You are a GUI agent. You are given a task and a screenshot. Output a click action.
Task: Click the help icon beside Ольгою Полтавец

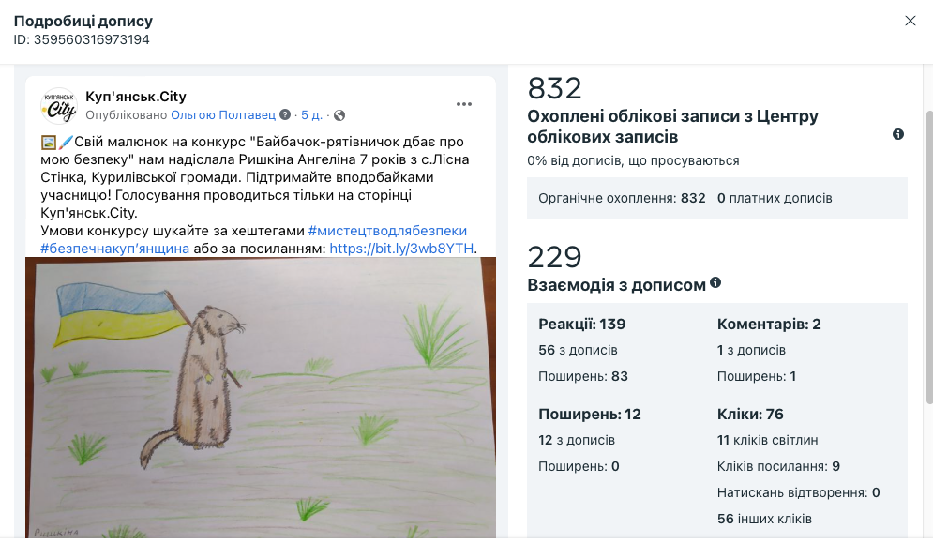[285, 114]
